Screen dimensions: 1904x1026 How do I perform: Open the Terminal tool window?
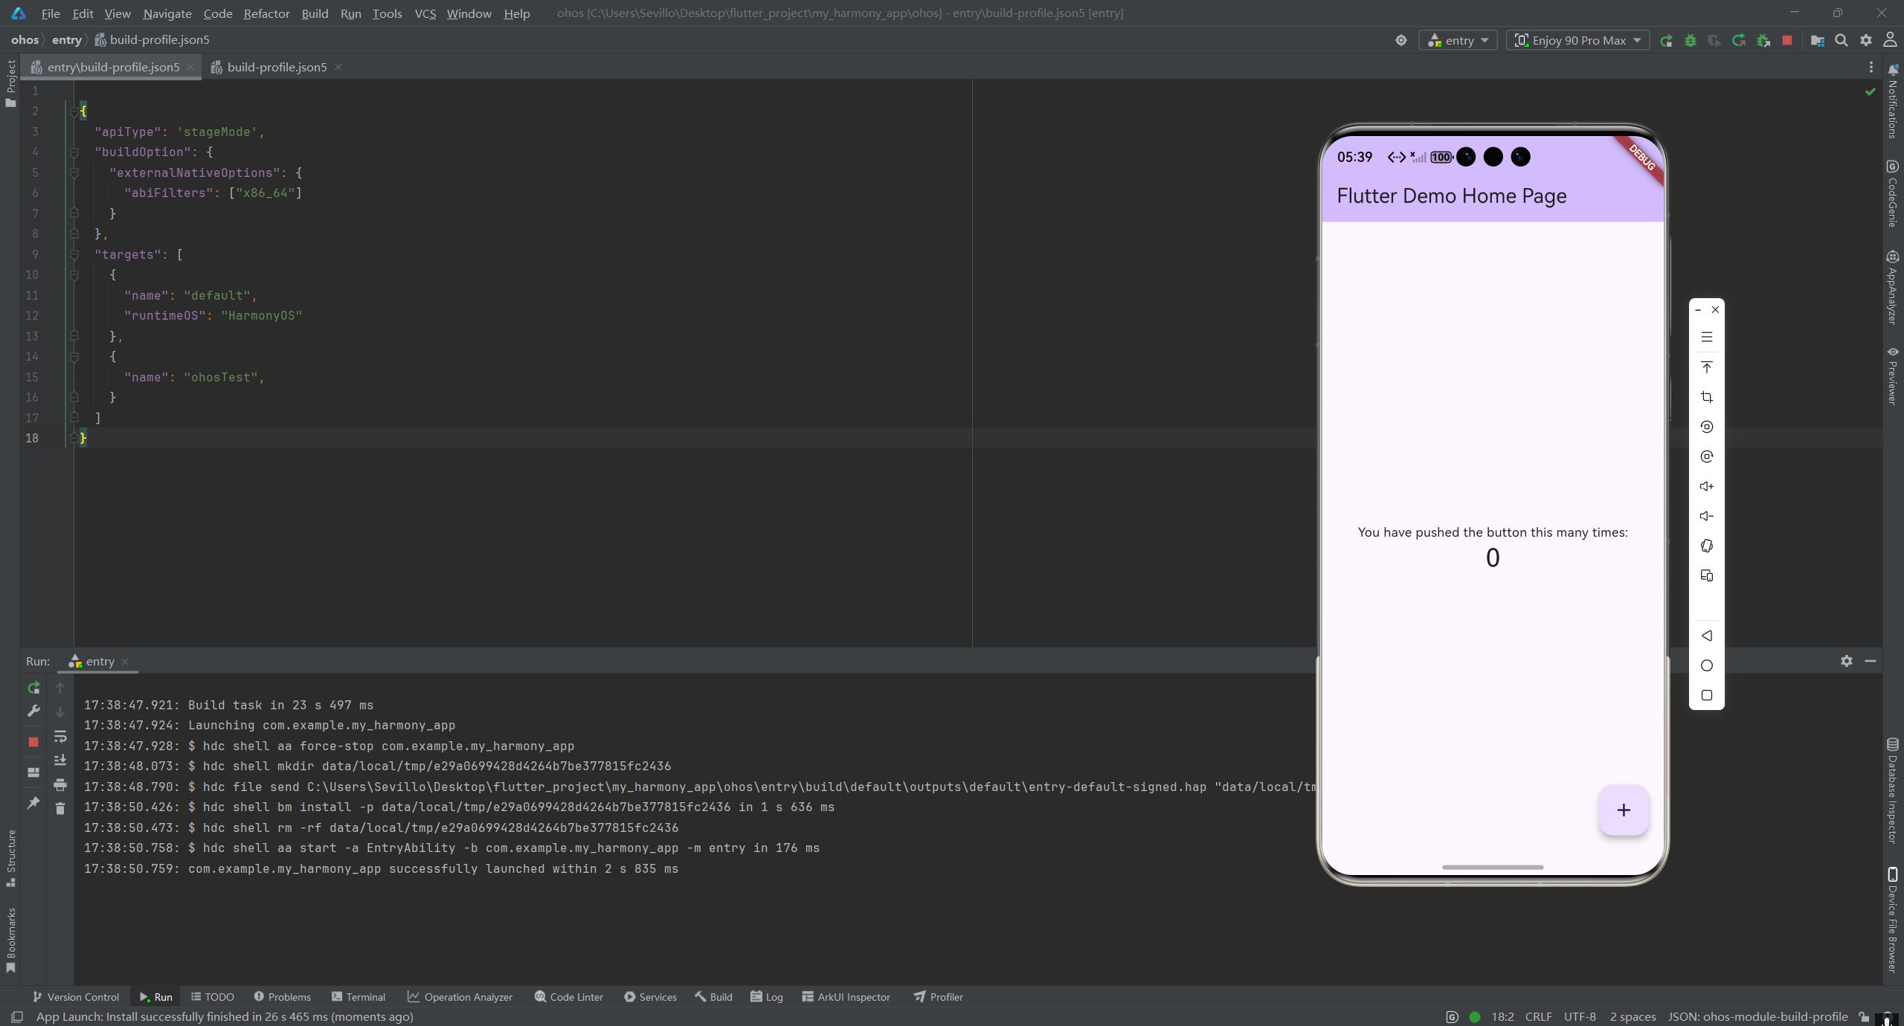(x=358, y=997)
